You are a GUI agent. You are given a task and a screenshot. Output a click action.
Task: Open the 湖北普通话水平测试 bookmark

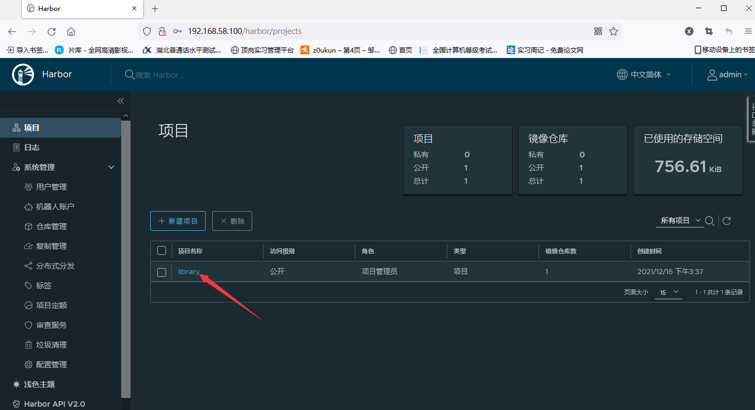182,50
